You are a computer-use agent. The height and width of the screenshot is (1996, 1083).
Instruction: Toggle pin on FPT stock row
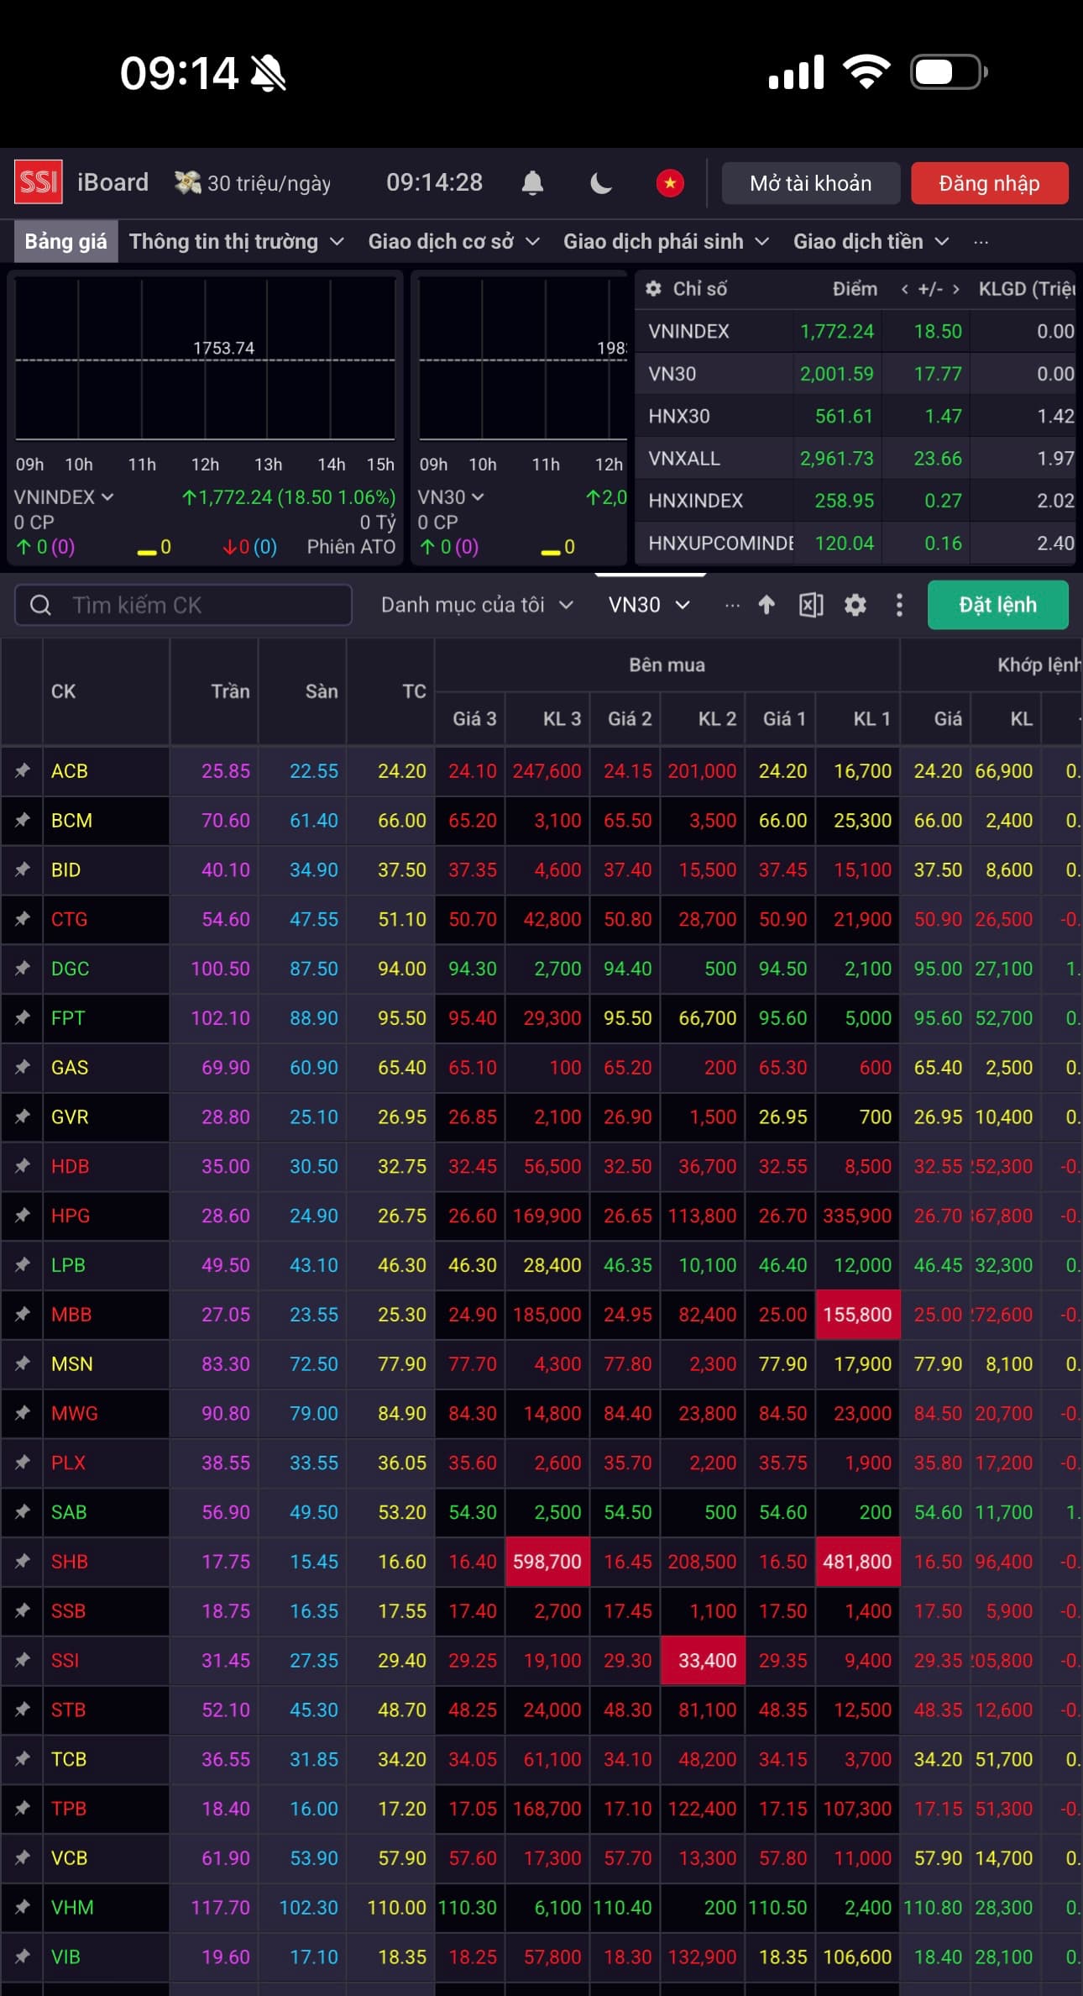coord(23,1017)
